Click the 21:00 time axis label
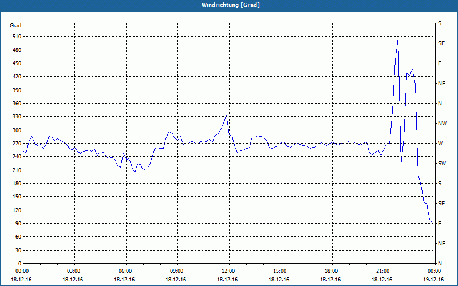Viewport: 458px width, 286px height. (x=384, y=271)
